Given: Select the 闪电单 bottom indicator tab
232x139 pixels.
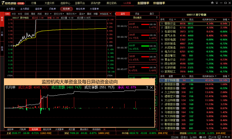Looking at the screenshot, I should tap(23, 129).
